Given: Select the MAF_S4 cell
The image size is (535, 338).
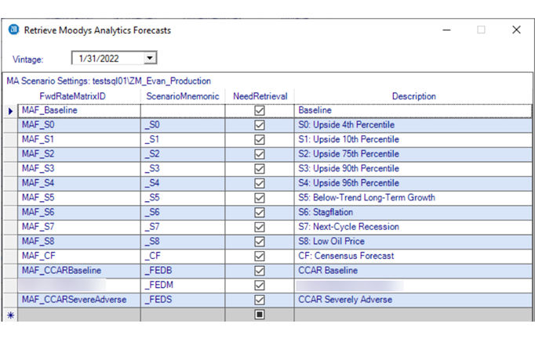Looking at the screenshot, I should pyautogui.click(x=78, y=183).
